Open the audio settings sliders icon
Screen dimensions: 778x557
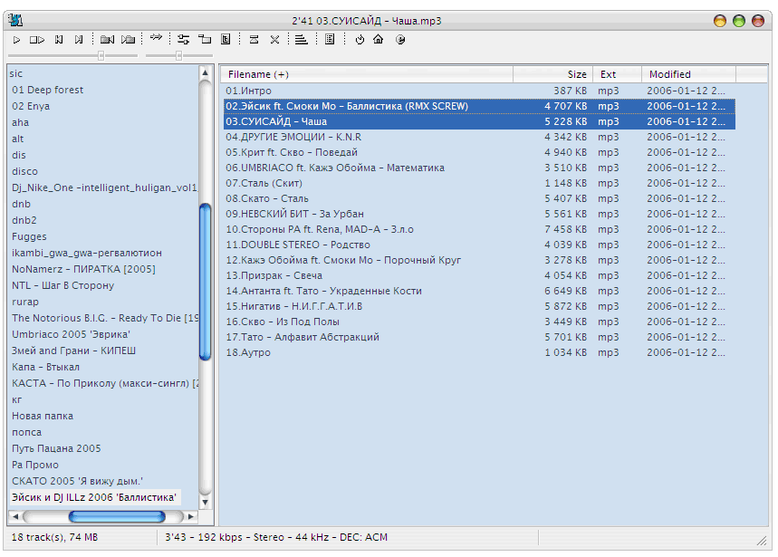pos(184,40)
